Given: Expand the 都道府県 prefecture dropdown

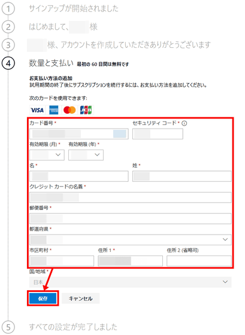Looking at the screenshot, I should pos(131,239).
